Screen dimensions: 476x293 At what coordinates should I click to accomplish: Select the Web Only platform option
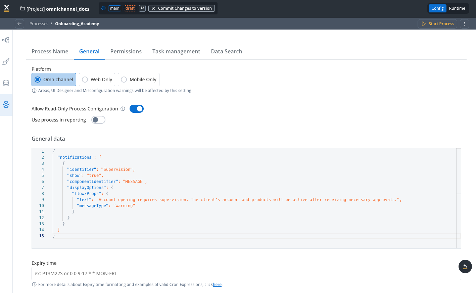coord(97,80)
